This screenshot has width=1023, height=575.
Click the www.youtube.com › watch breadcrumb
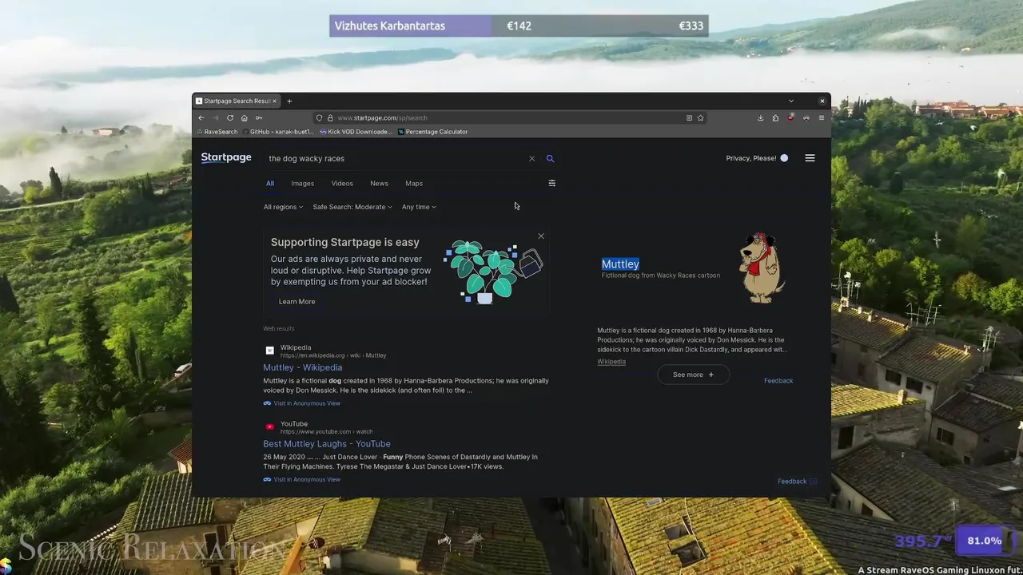[326, 432]
